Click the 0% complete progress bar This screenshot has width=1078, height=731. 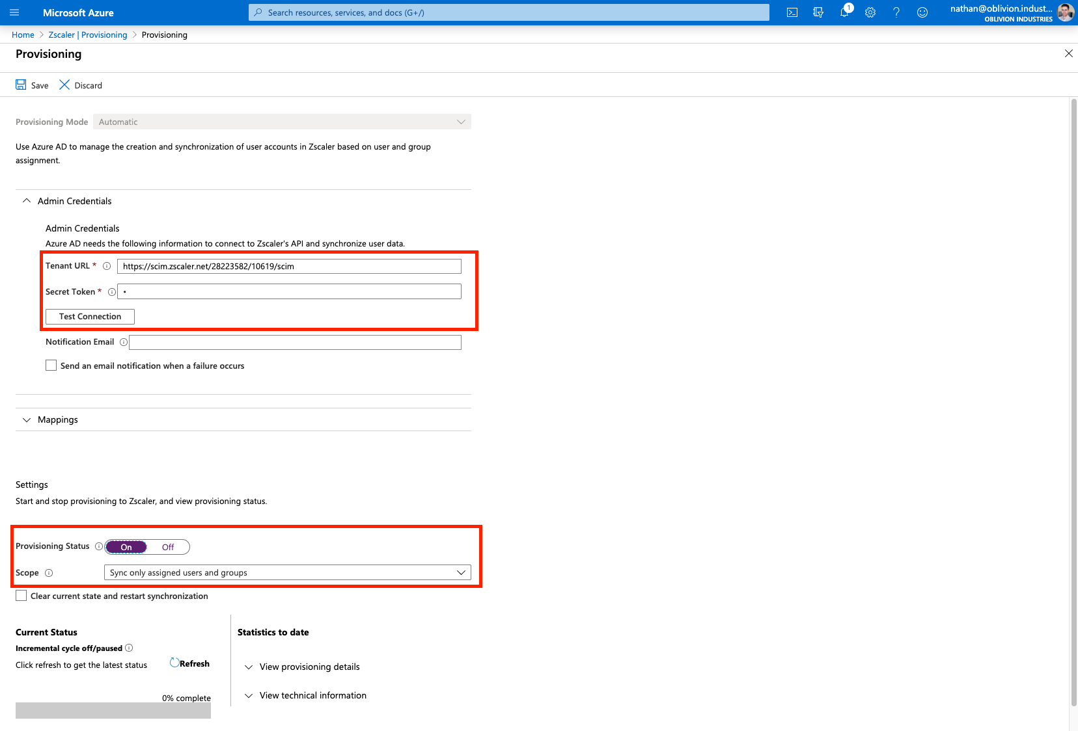[x=113, y=710]
